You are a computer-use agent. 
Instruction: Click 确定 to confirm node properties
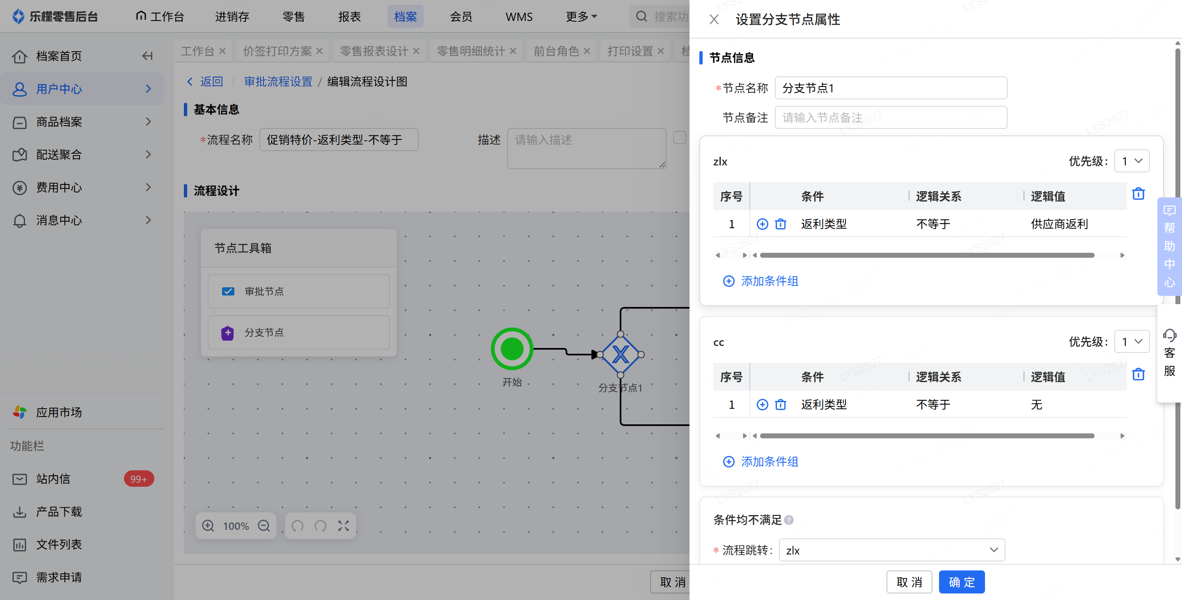click(x=962, y=582)
